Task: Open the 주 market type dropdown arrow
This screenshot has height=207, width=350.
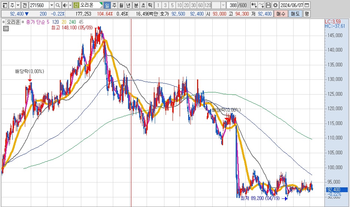Action: click(x=18, y=5)
